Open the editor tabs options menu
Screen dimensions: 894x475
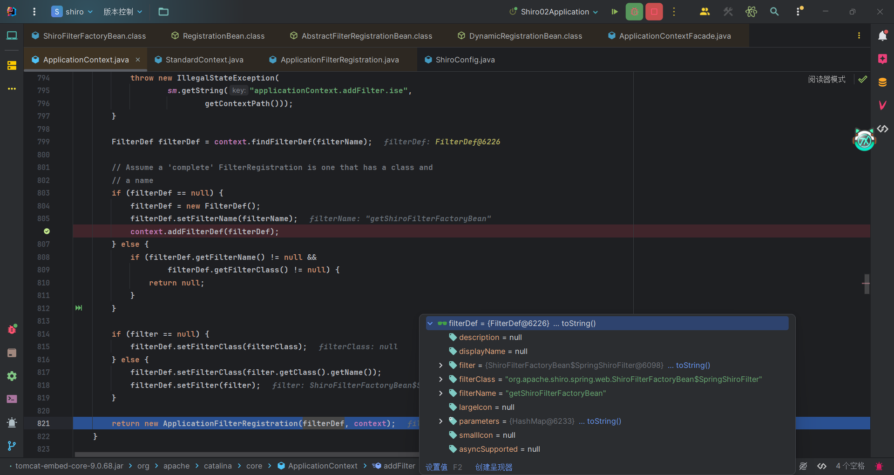859,35
